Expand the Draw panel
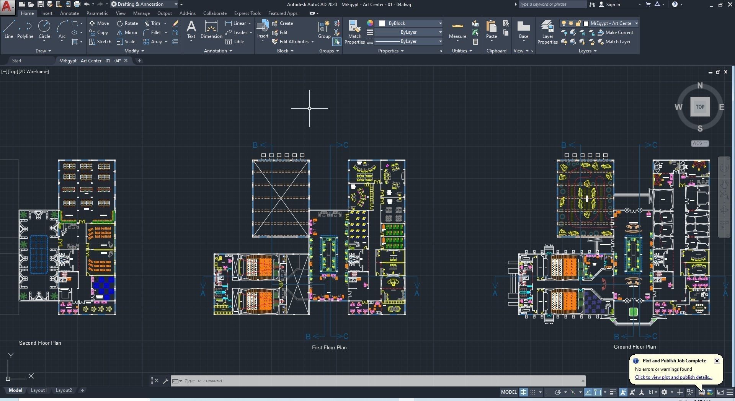Image resolution: width=735 pixels, height=401 pixels. tap(43, 51)
